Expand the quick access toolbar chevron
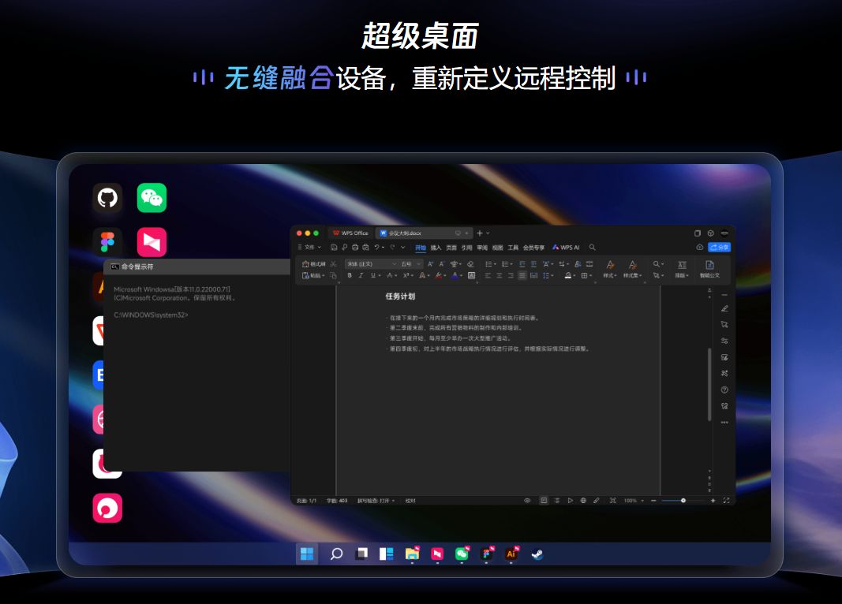 coord(403,248)
